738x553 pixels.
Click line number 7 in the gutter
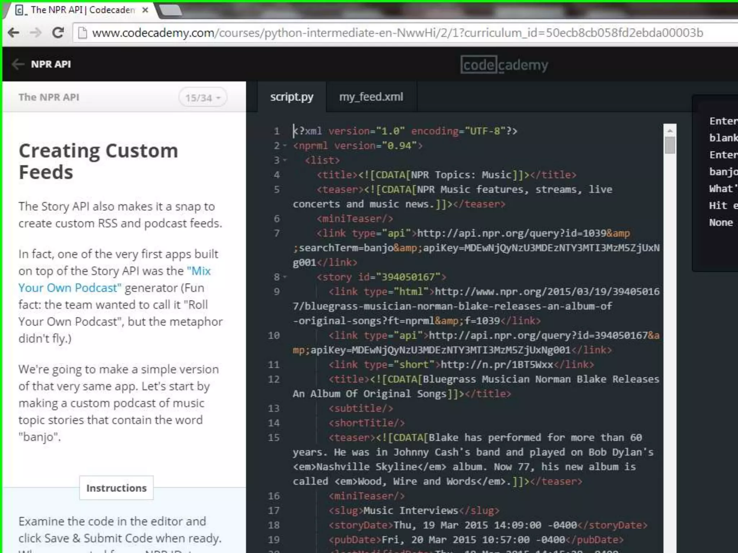(x=276, y=233)
